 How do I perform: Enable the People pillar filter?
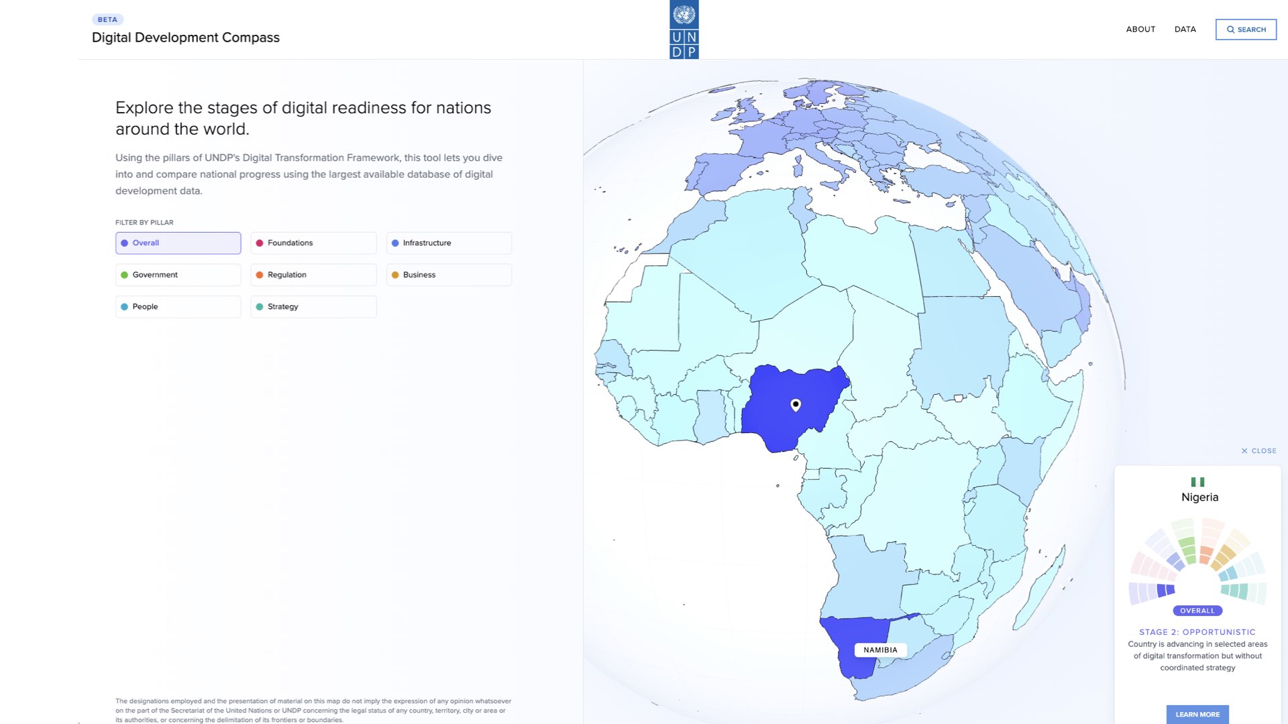click(177, 306)
